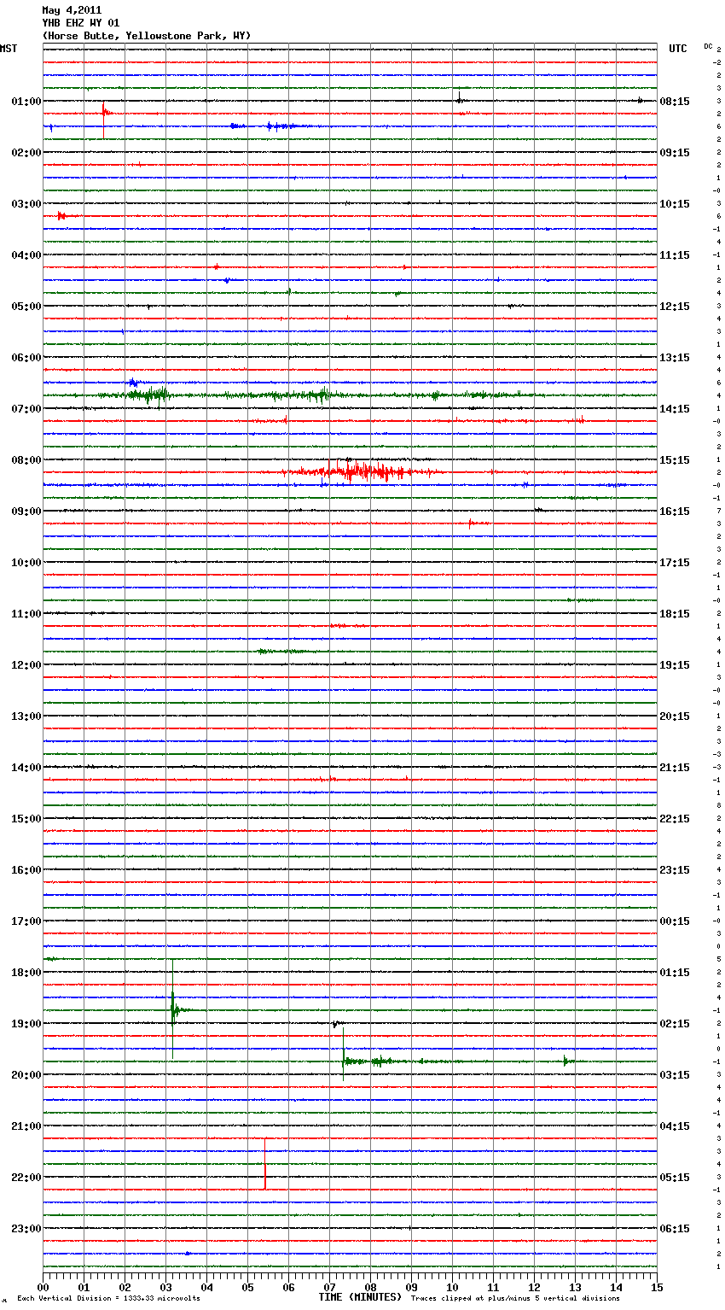Select the 08:00 MST time label
Viewport: 725px width, 1310px height.
[26, 460]
